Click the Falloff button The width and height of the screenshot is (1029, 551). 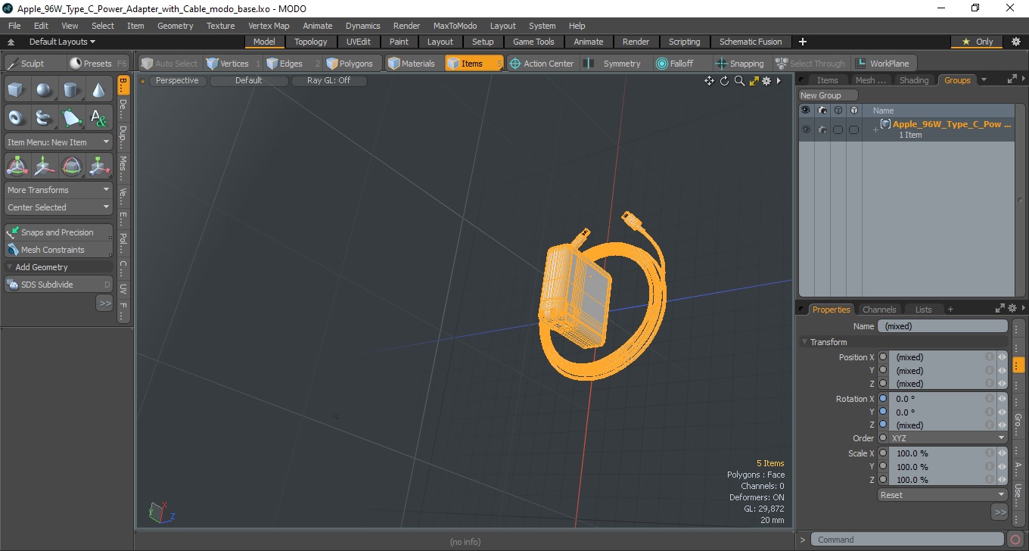coord(682,64)
